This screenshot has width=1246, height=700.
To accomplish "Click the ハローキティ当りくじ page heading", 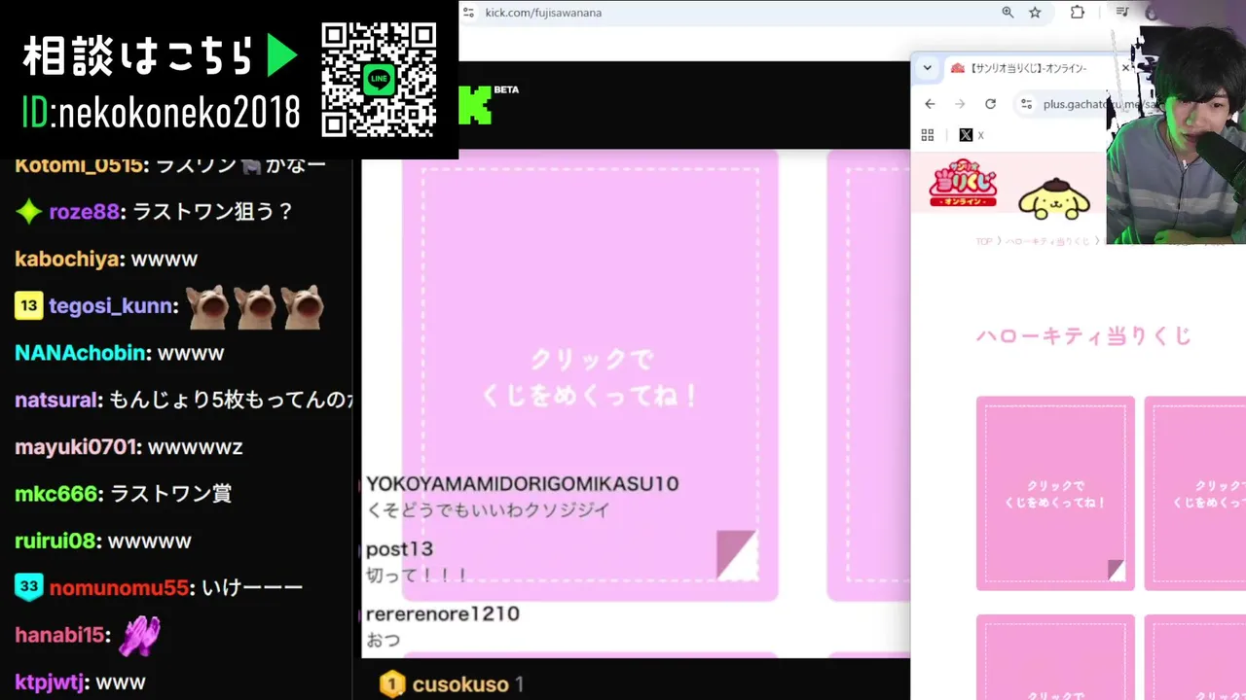I will [1083, 336].
